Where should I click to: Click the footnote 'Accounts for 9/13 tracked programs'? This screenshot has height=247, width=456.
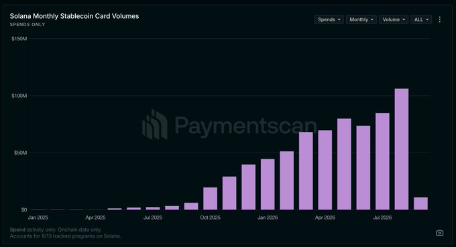(x=65, y=236)
